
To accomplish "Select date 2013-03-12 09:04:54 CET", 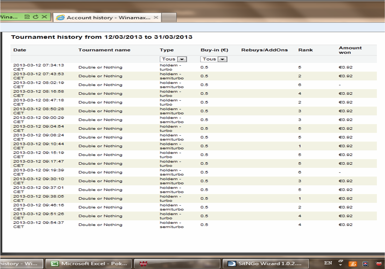I will click(x=38, y=128).
